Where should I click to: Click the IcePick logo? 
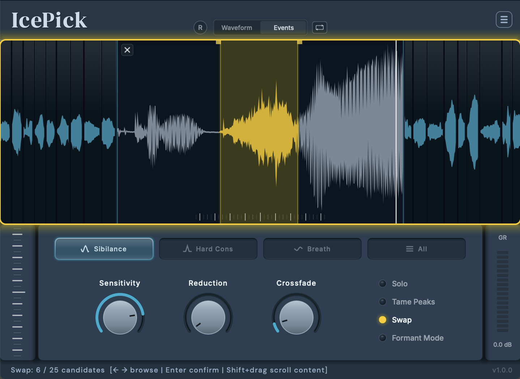(x=49, y=20)
